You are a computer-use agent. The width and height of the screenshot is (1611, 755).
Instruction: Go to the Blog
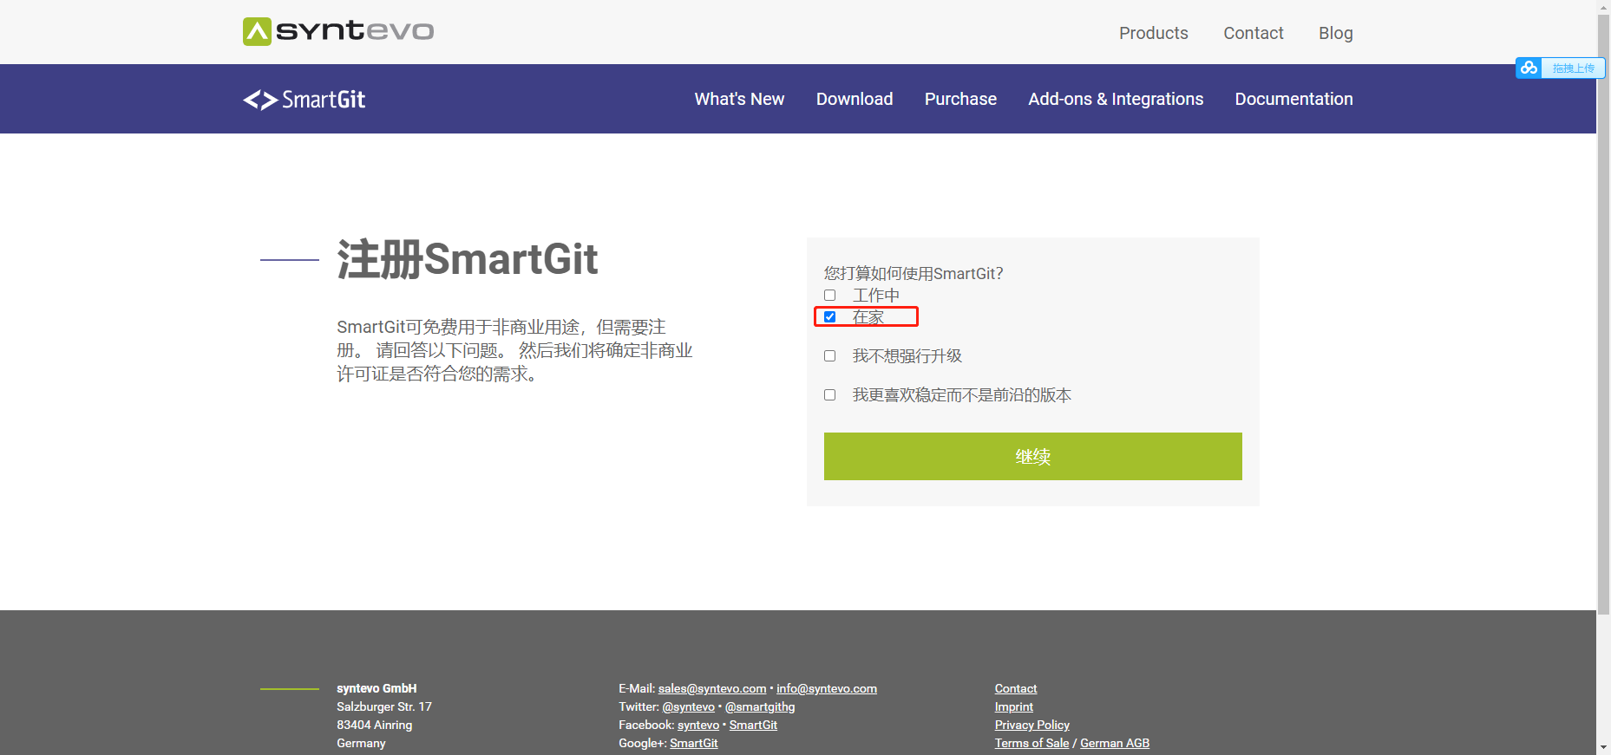1335,33
